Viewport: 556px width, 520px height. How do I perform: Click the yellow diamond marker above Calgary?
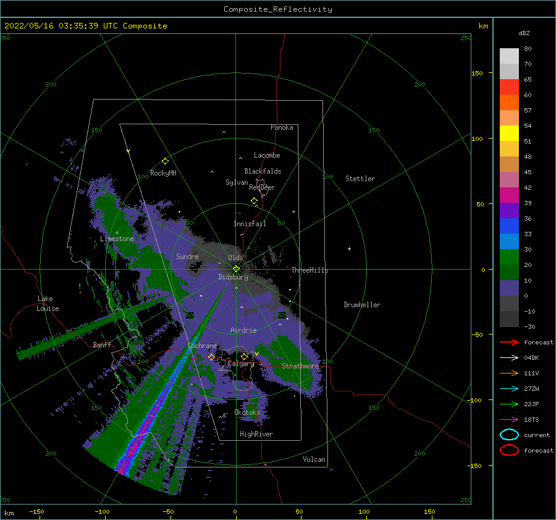point(244,356)
